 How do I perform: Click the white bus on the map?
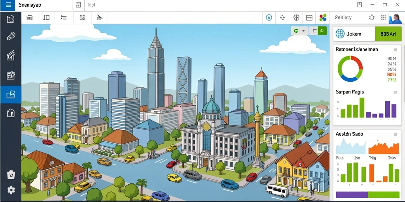point(277,191)
